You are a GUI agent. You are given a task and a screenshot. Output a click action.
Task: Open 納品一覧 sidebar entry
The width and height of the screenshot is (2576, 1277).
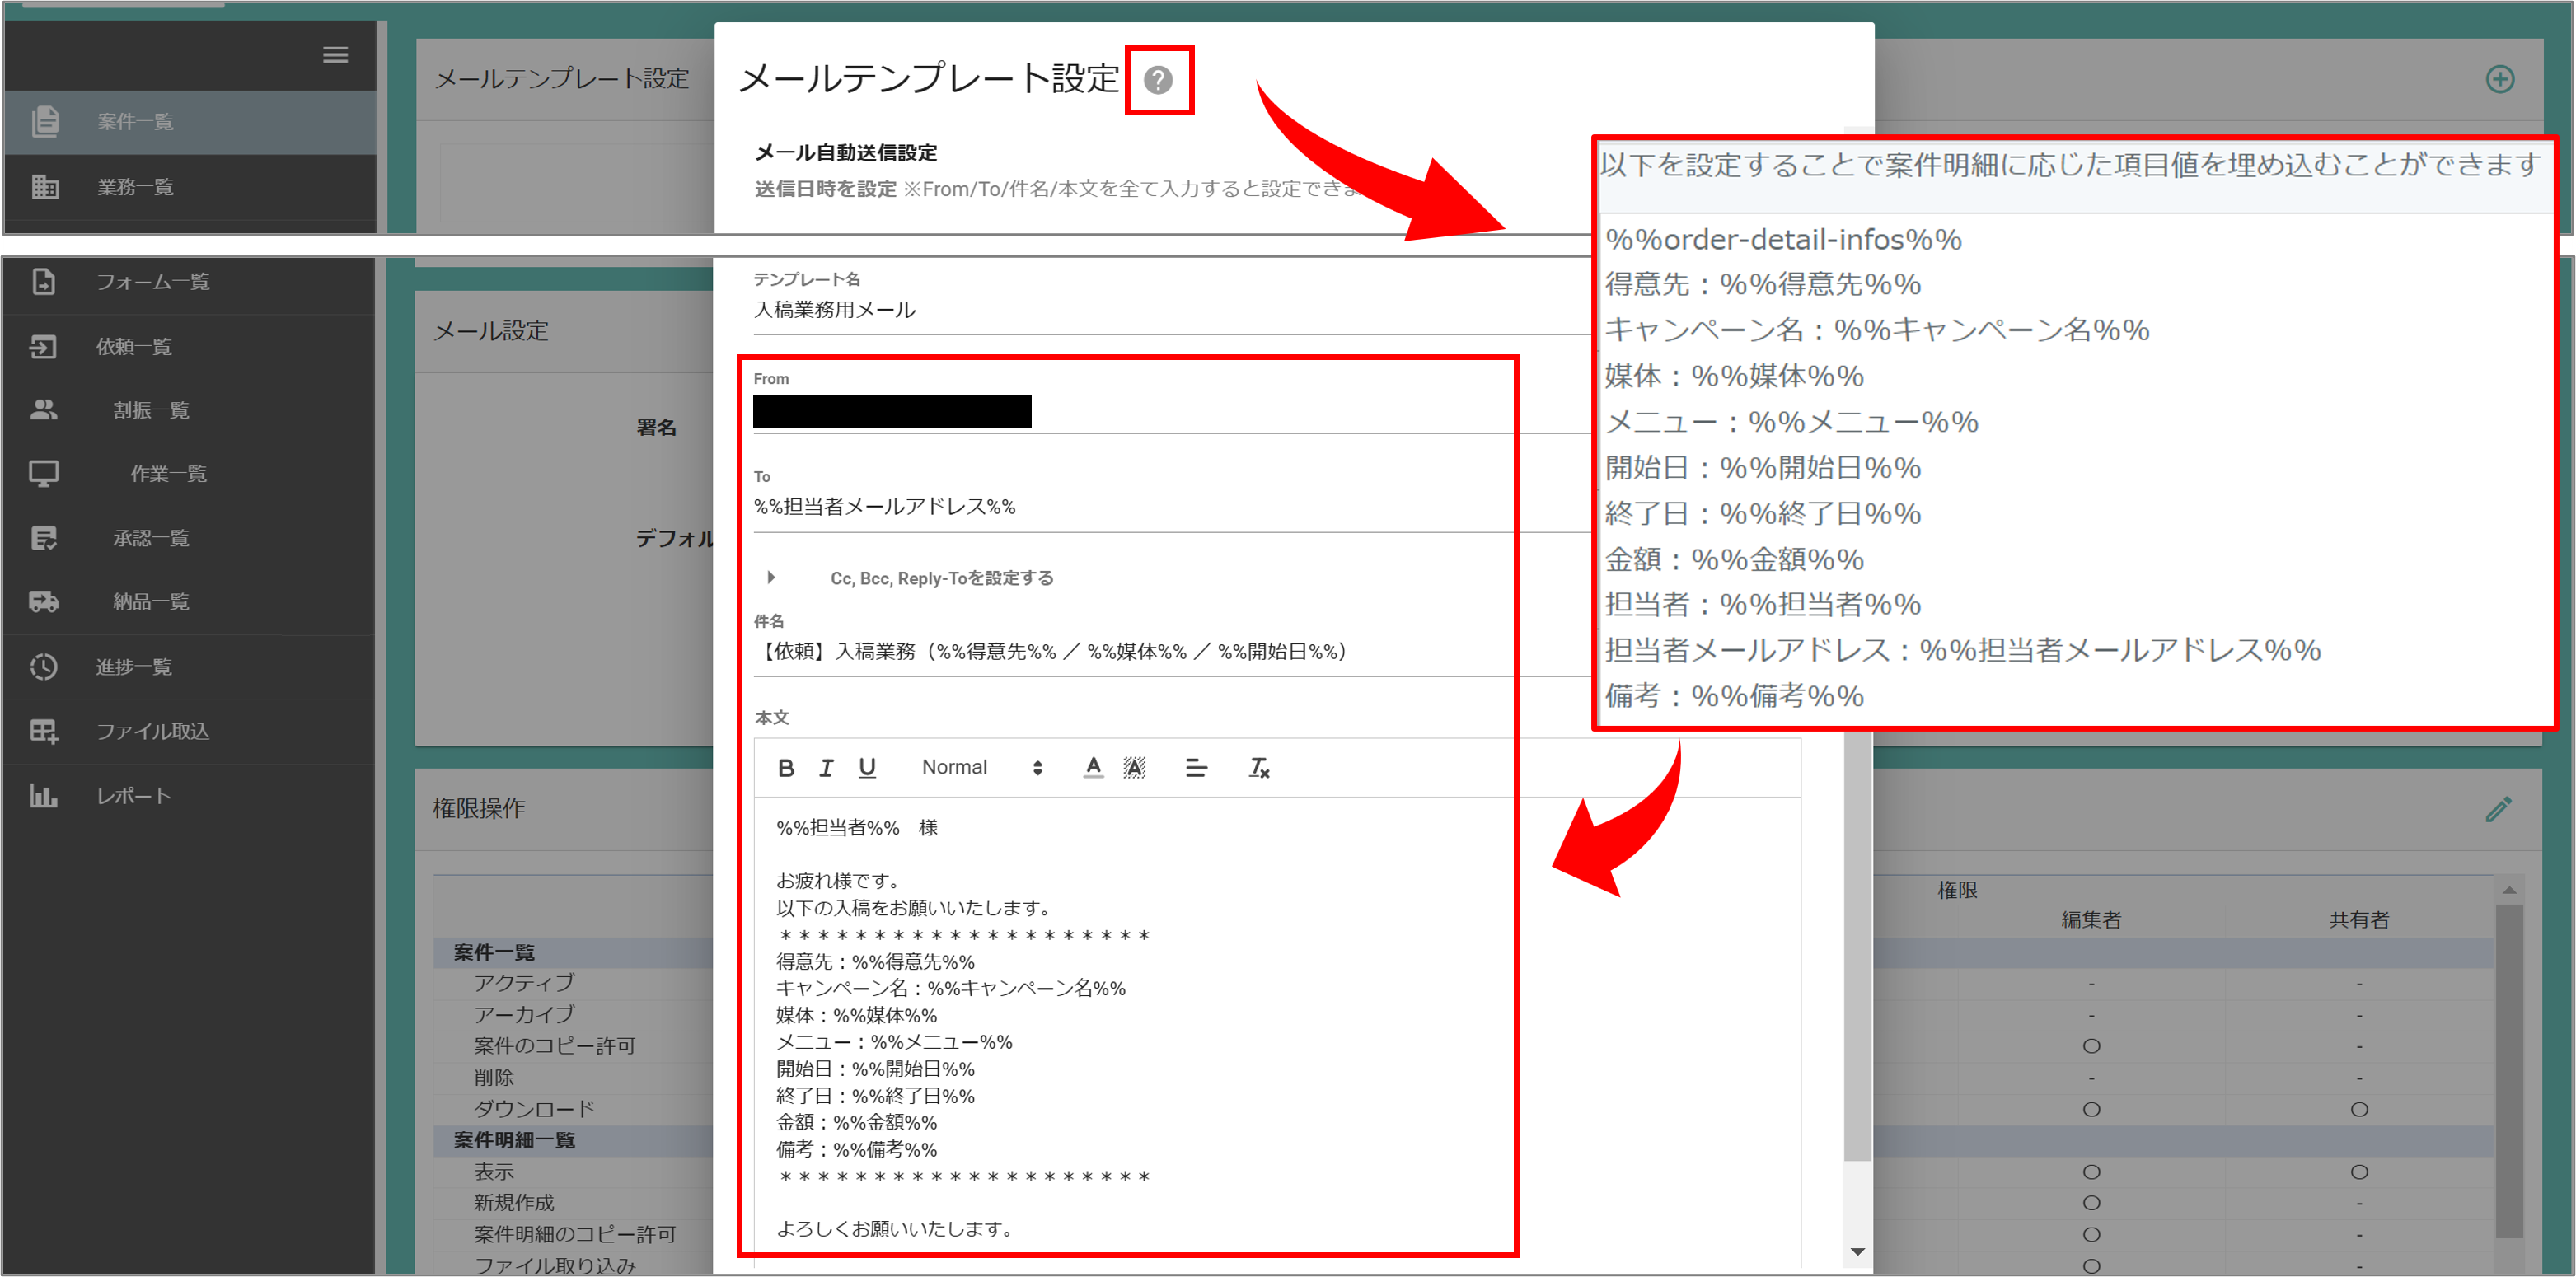151,602
